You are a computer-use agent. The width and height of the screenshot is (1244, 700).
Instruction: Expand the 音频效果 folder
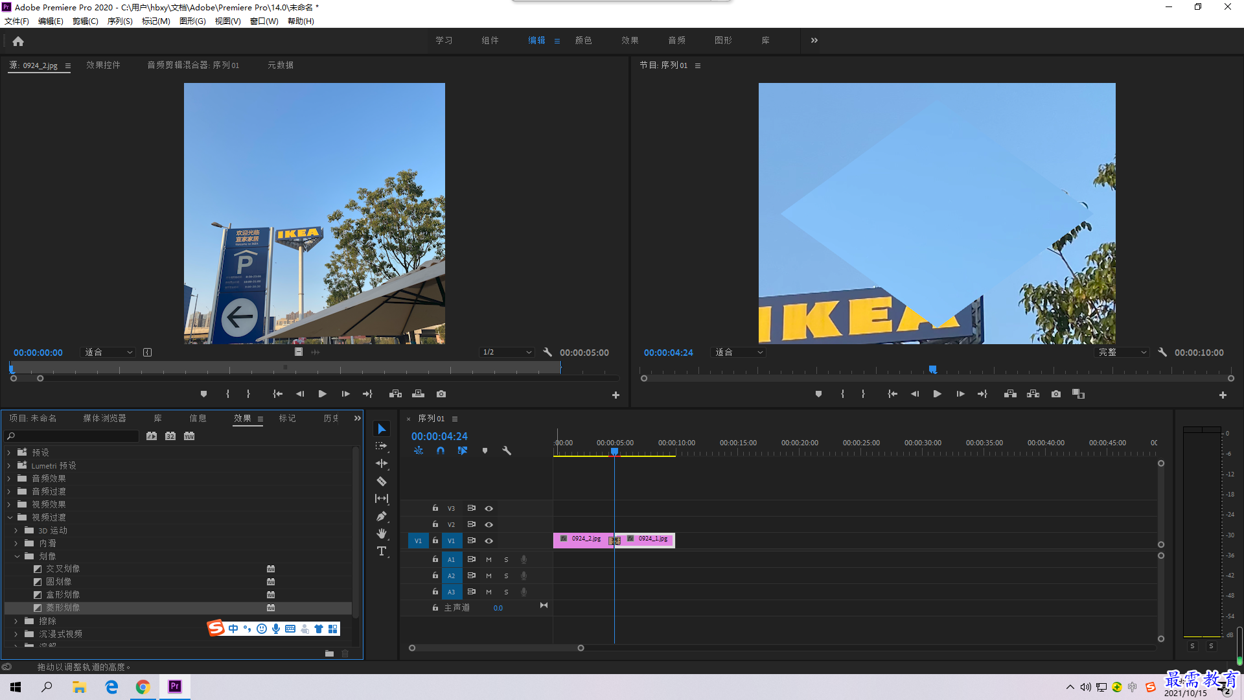click(9, 478)
